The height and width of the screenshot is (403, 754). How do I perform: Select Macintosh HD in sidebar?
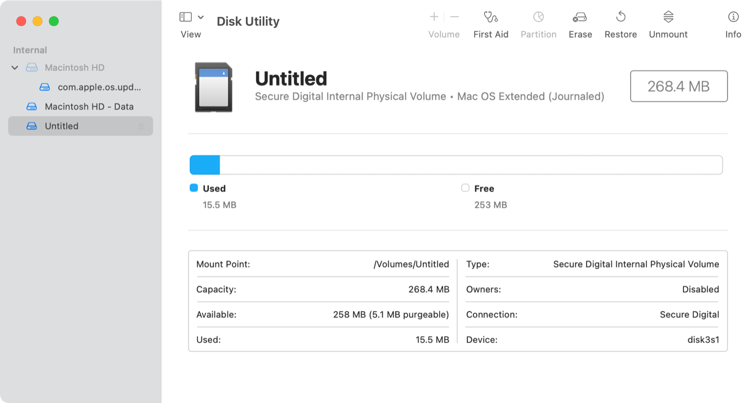(x=74, y=68)
